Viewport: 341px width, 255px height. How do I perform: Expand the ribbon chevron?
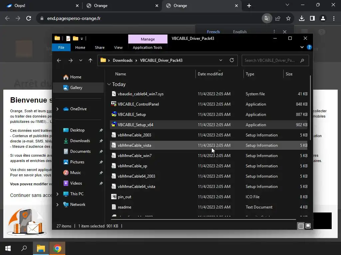(x=302, y=47)
